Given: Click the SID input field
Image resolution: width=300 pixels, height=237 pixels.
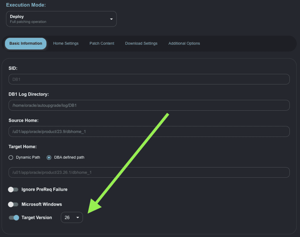Looking at the screenshot, I should point(149,79).
